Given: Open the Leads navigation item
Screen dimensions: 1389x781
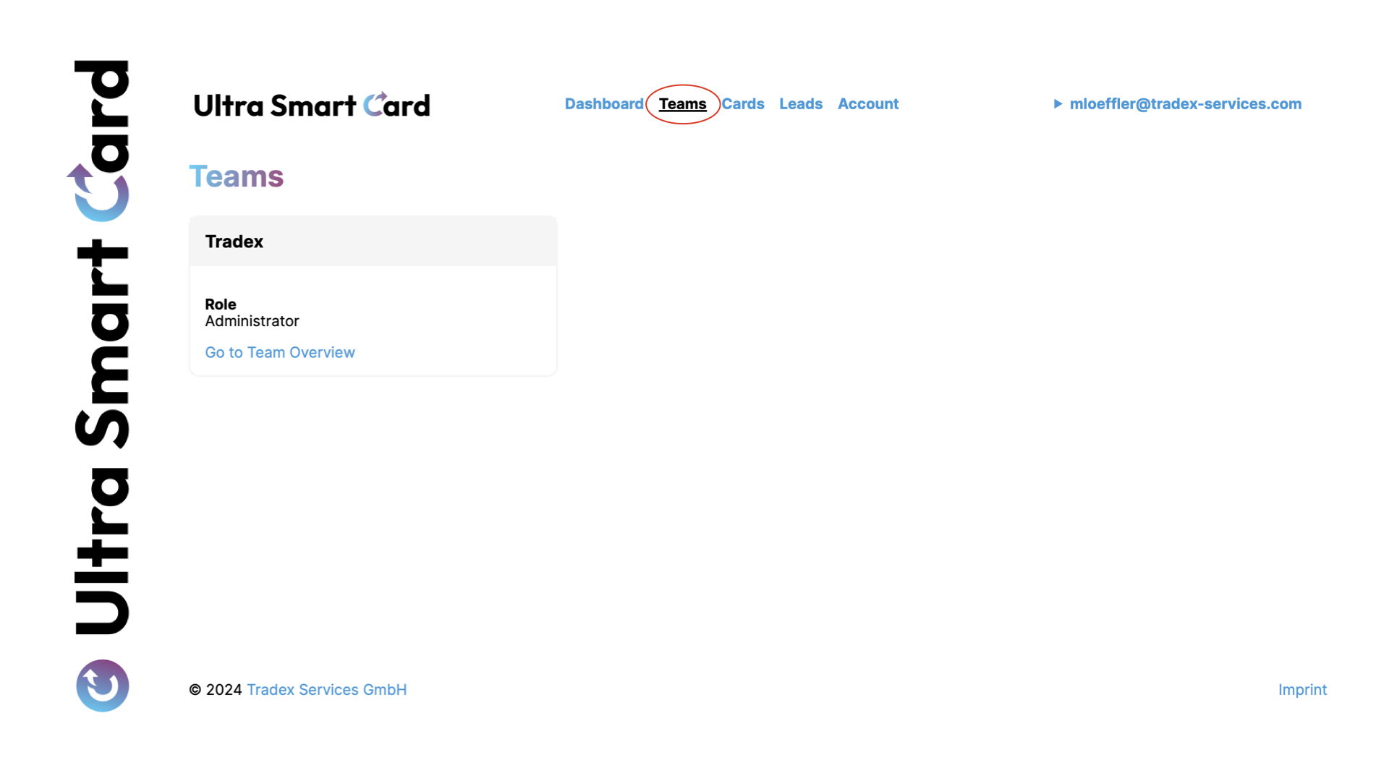Looking at the screenshot, I should [x=800, y=104].
